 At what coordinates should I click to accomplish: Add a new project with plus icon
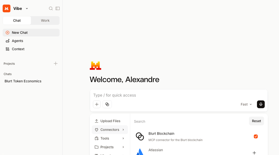pyautogui.click(x=55, y=63)
